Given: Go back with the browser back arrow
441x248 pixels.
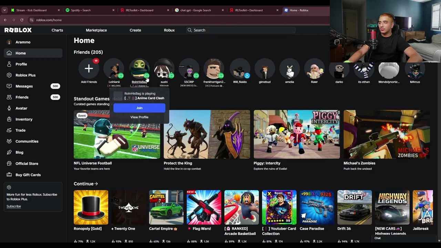Looking at the screenshot, I should coord(5,20).
